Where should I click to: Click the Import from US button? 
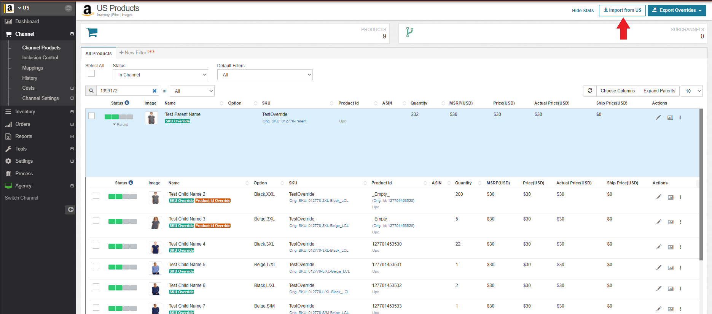coord(623,10)
